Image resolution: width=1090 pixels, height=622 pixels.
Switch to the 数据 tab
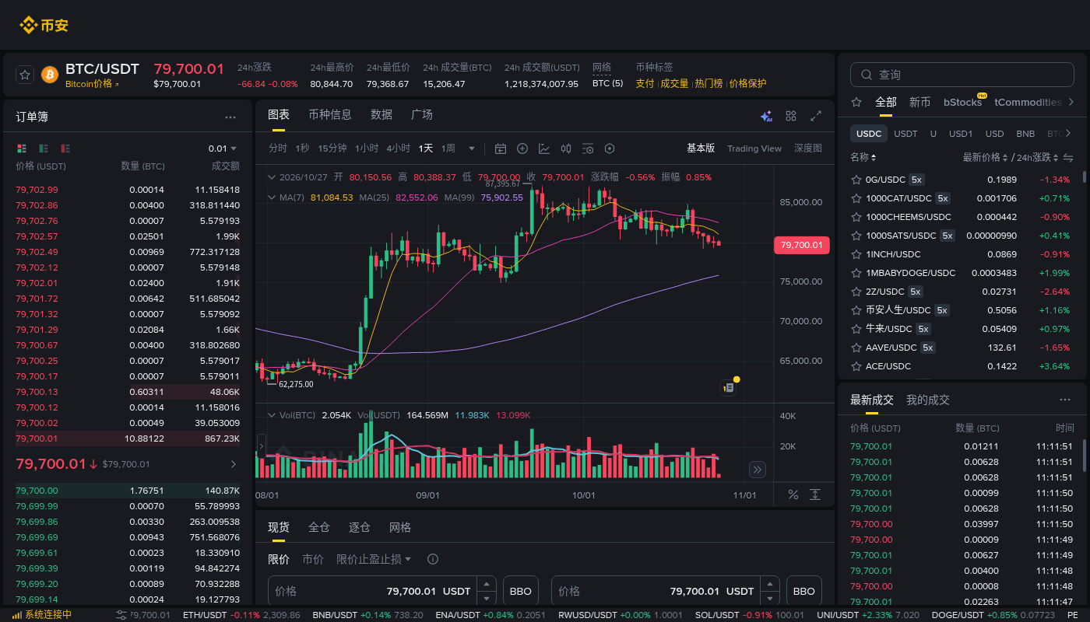pyautogui.click(x=381, y=114)
